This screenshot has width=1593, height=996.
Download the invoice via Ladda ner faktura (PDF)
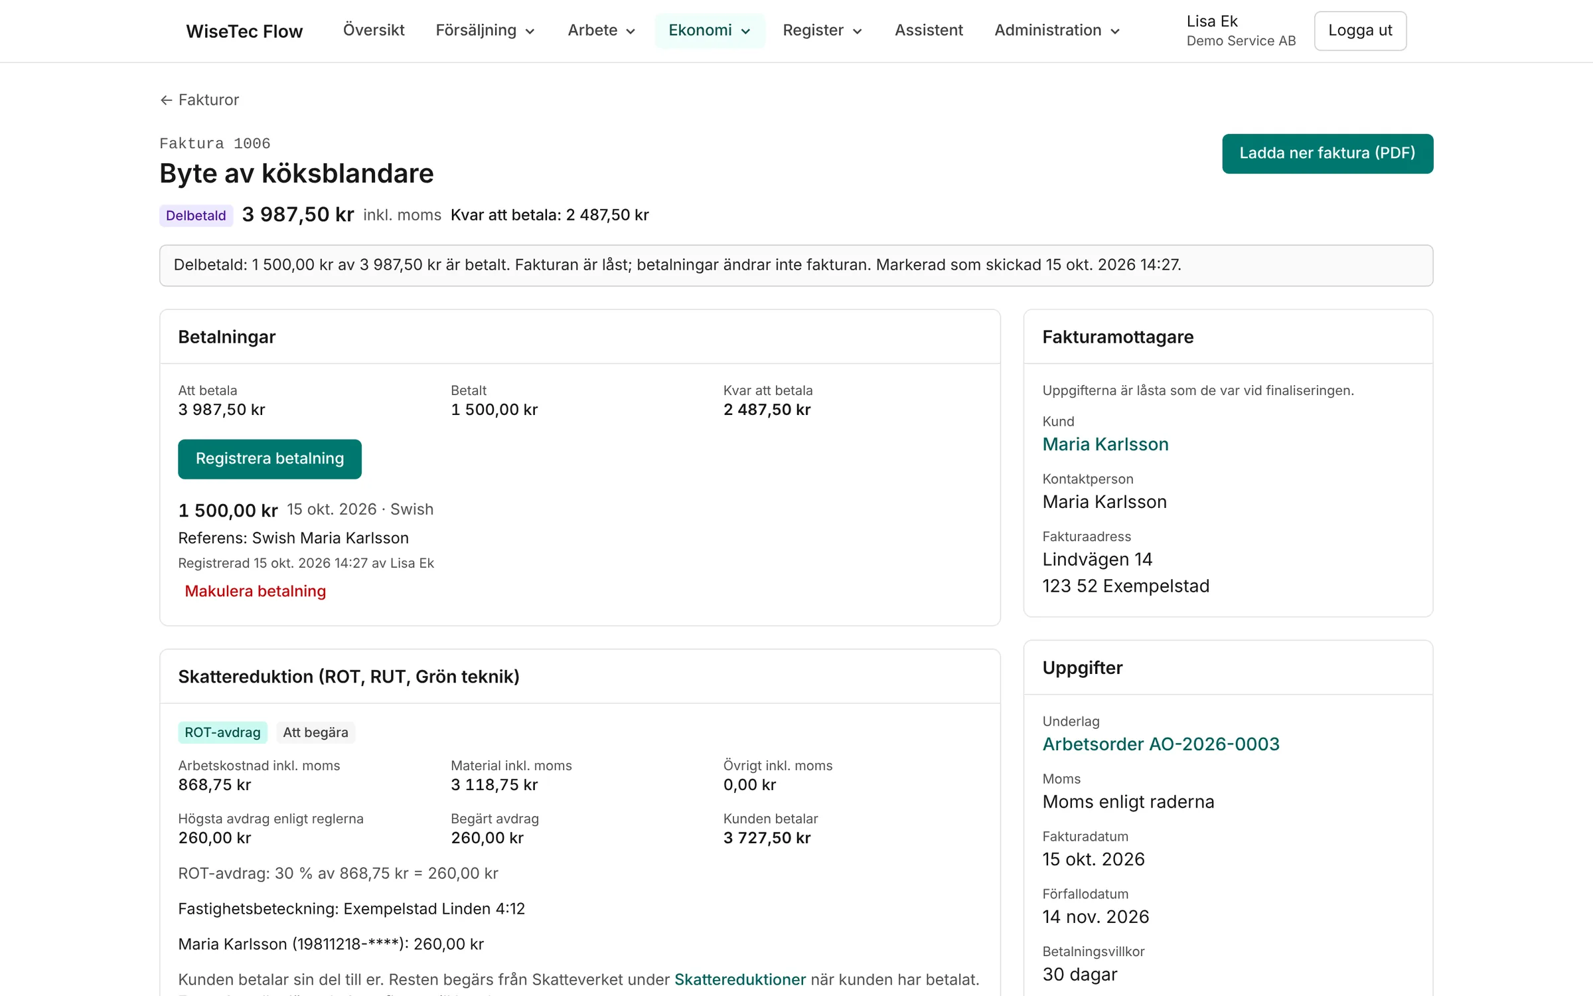coord(1327,153)
